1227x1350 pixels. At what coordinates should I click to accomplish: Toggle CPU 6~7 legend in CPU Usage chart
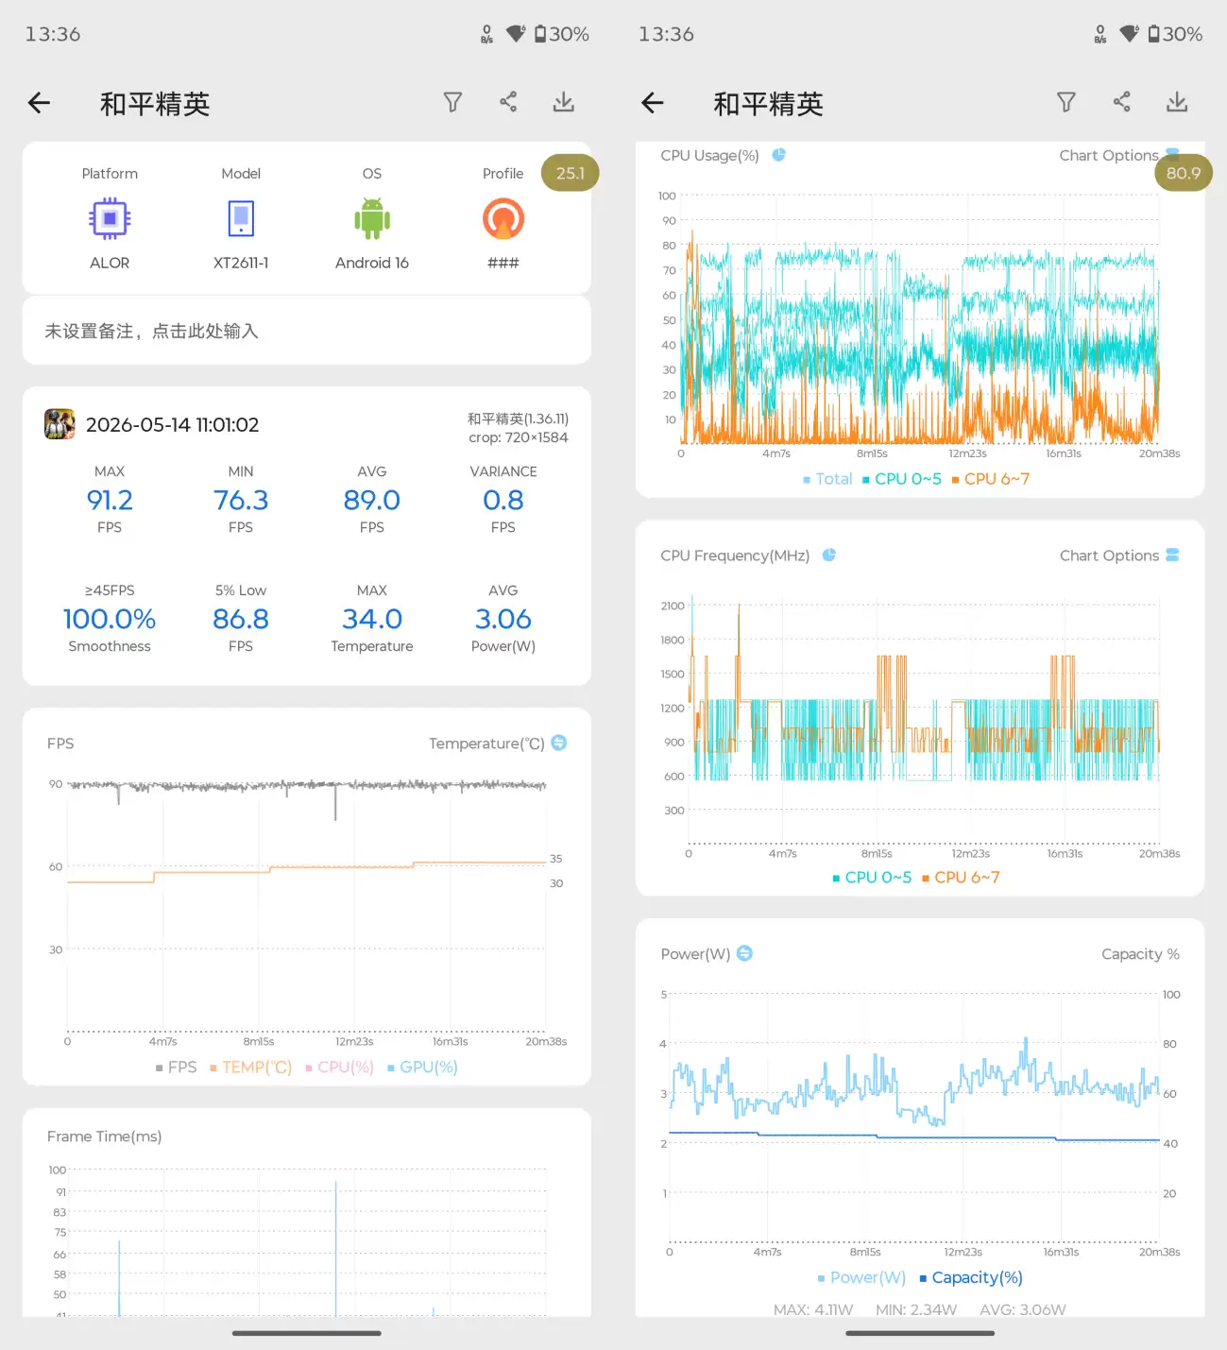click(991, 479)
